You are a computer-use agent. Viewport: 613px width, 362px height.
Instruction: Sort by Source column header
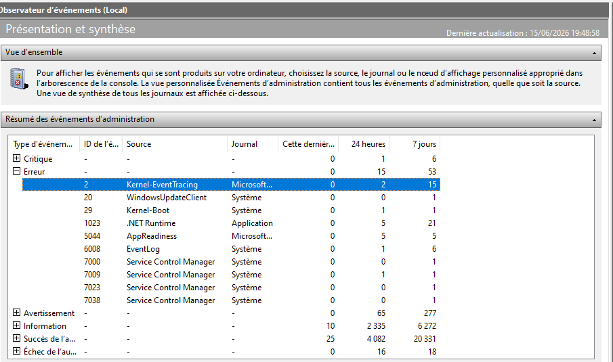pos(175,144)
